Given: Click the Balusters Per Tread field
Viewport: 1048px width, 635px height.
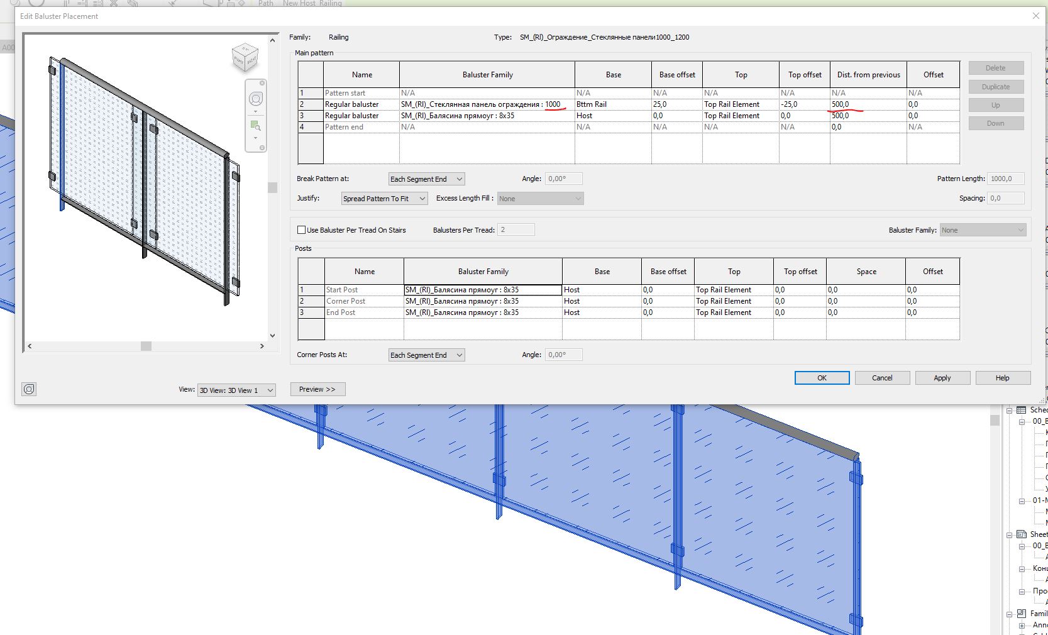Looking at the screenshot, I should click(516, 230).
